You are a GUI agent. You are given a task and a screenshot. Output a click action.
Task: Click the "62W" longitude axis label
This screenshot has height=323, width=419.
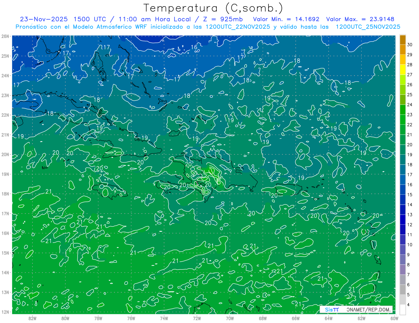361,318
